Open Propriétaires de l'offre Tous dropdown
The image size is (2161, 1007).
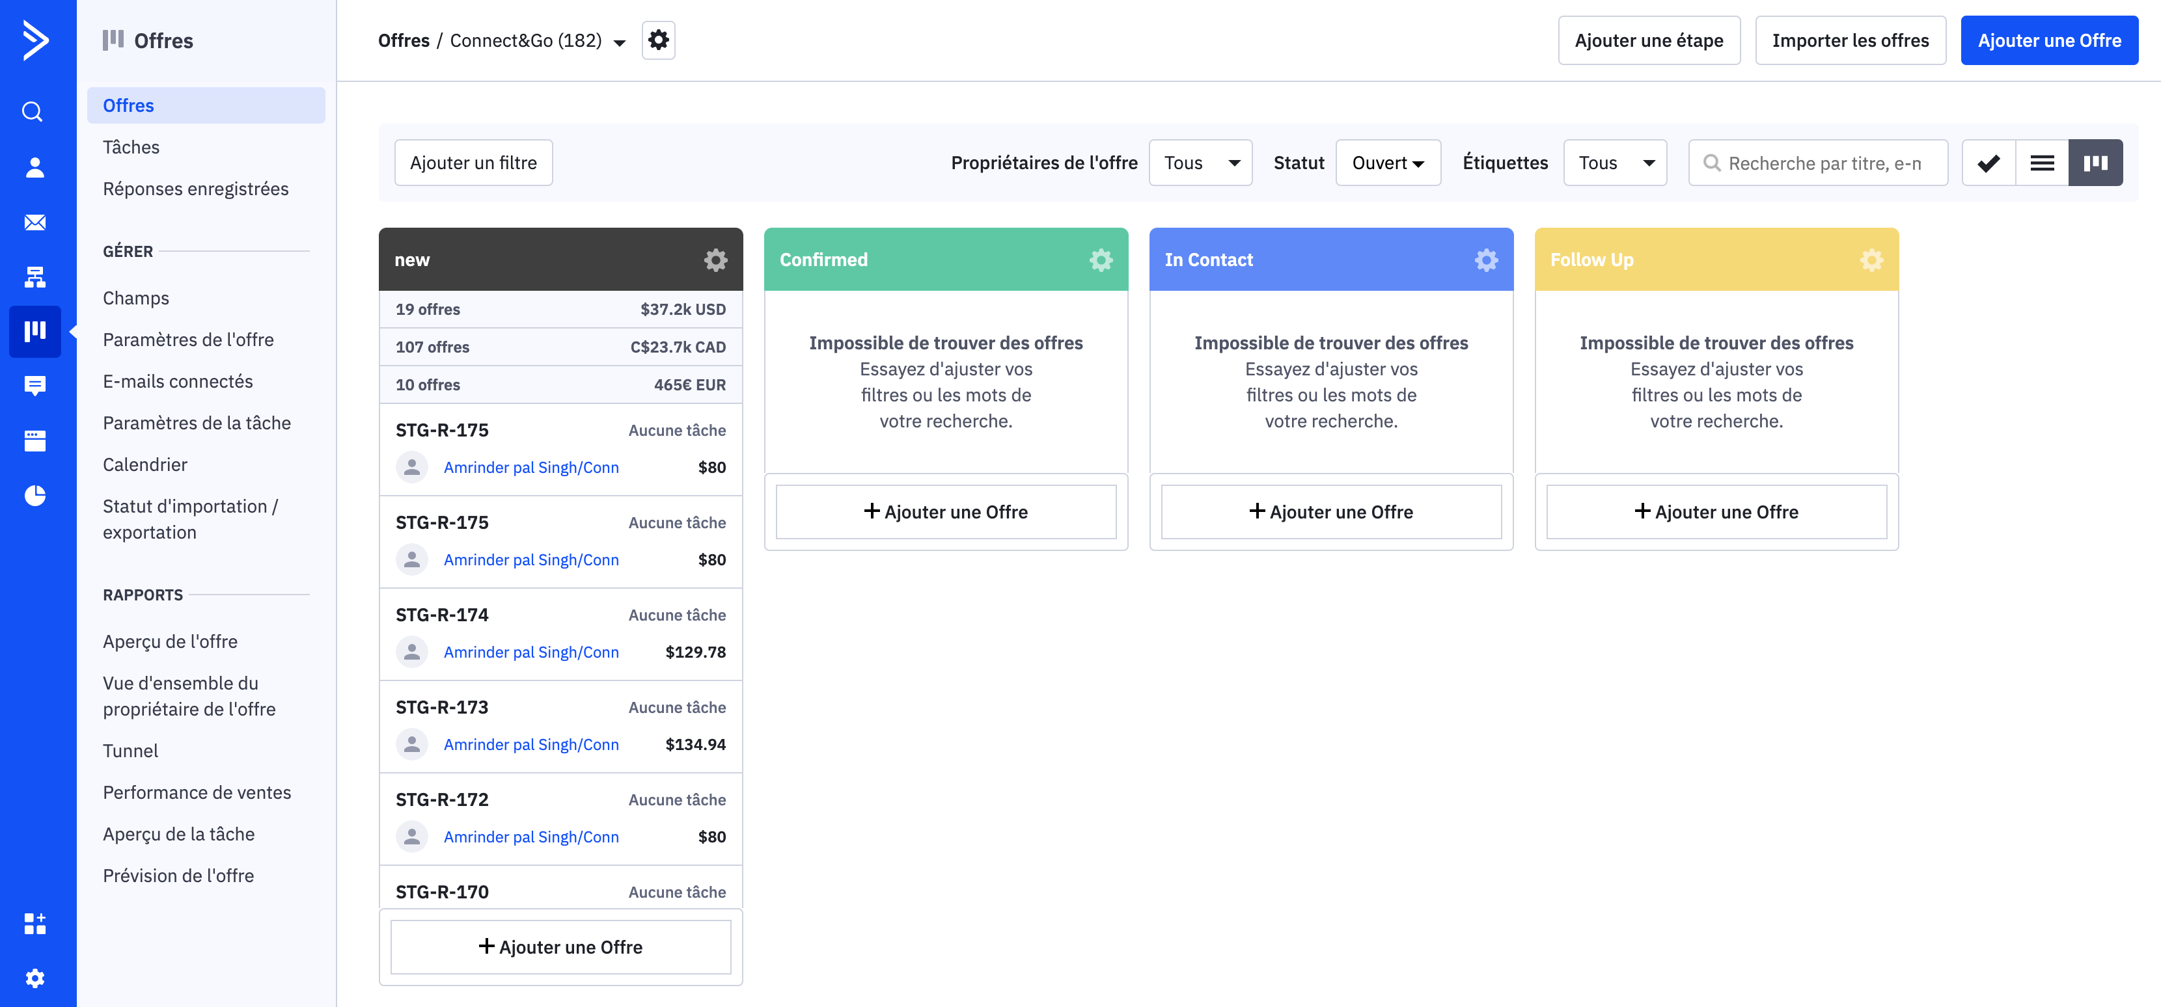[x=1200, y=163]
